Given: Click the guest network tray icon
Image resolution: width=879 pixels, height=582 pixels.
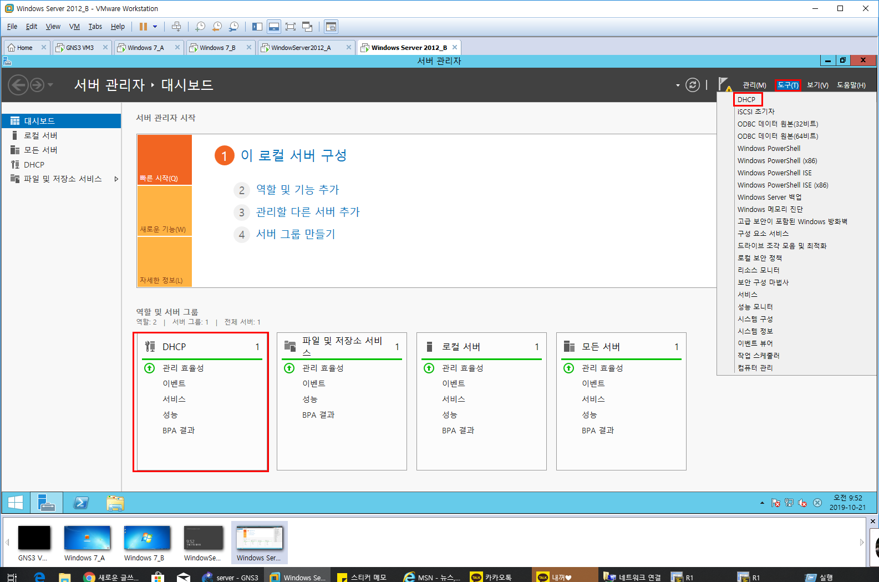Looking at the screenshot, I should point(789,503).
